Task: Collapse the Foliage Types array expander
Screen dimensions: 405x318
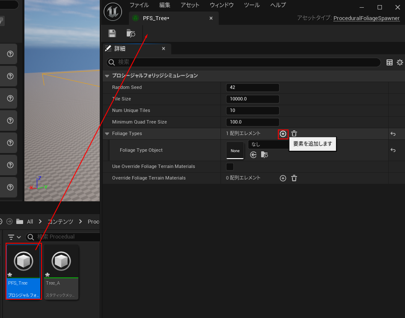Action: (107, 134)
